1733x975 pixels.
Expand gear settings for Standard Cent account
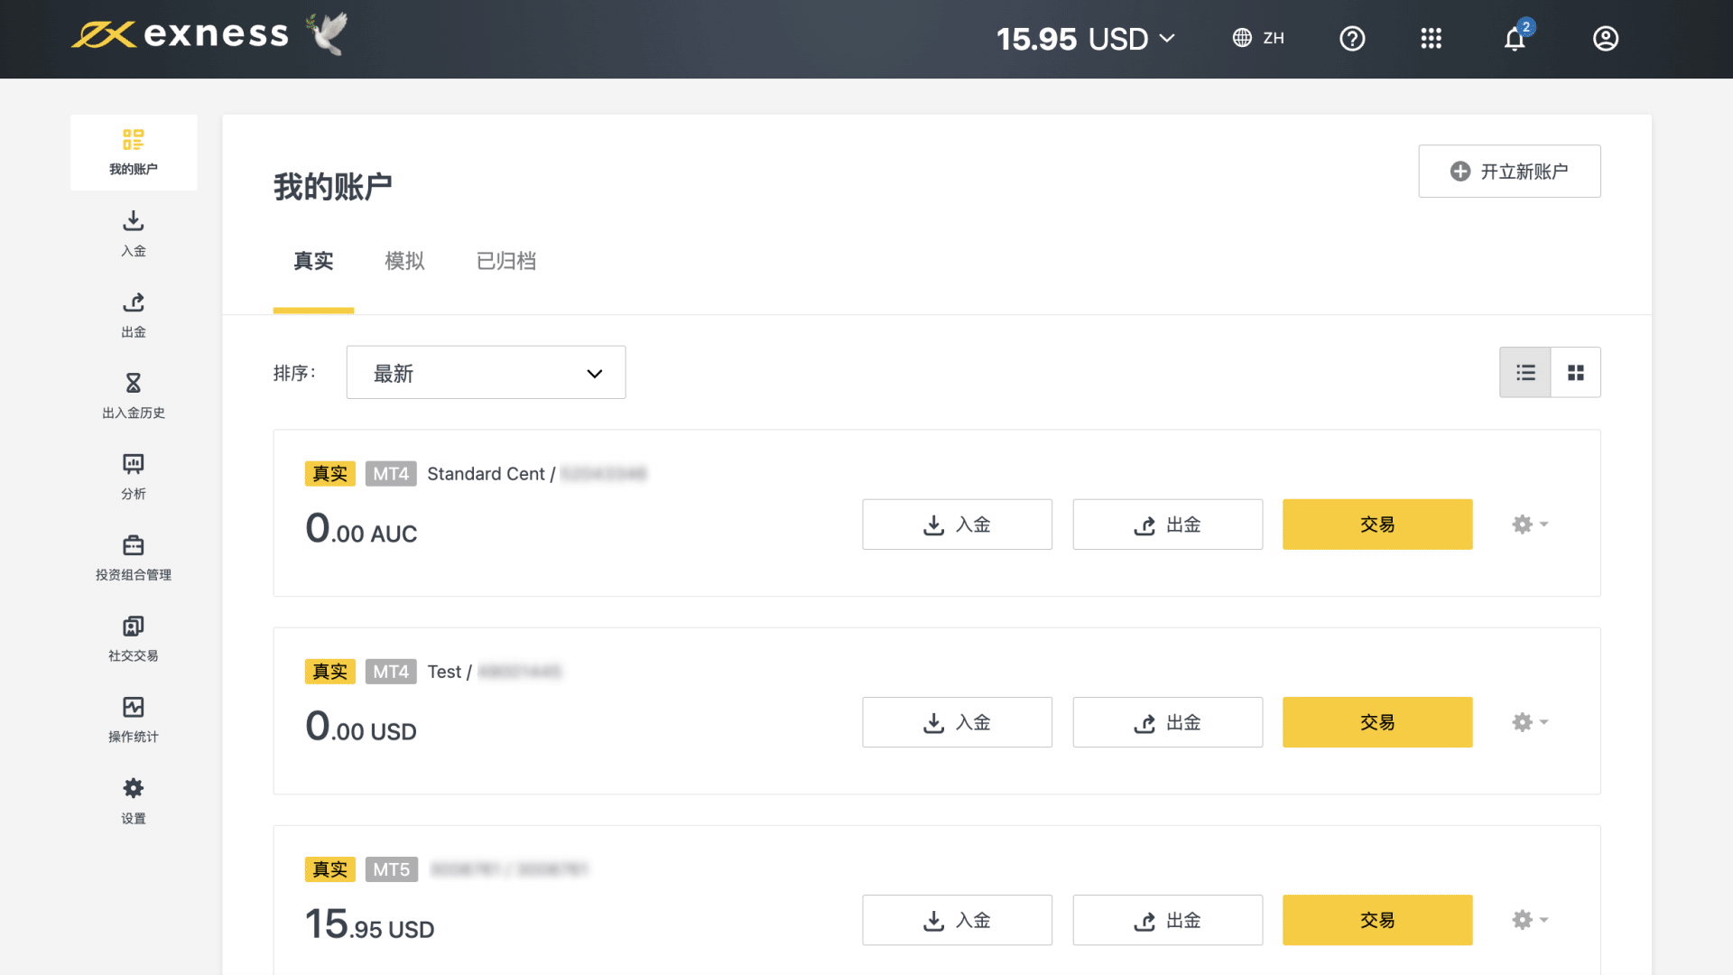pos(1530,525)
